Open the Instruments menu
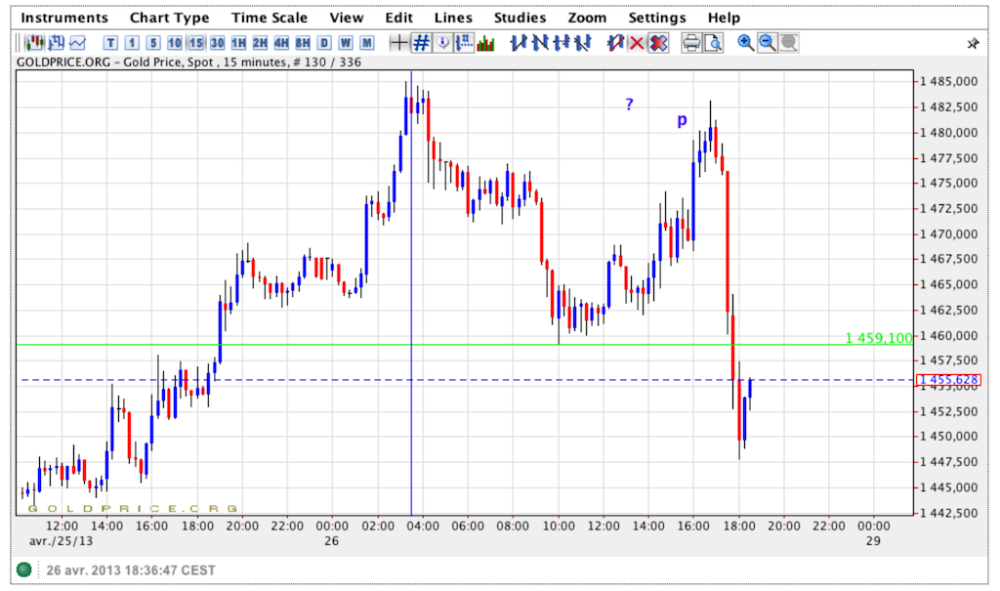The width and height of the screenshot is (1000, 591). [x=65, y=18]
